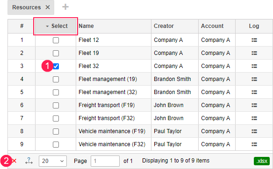
Task: Open the rows-per-page dropdown showing 20
Action: point(53,161)
